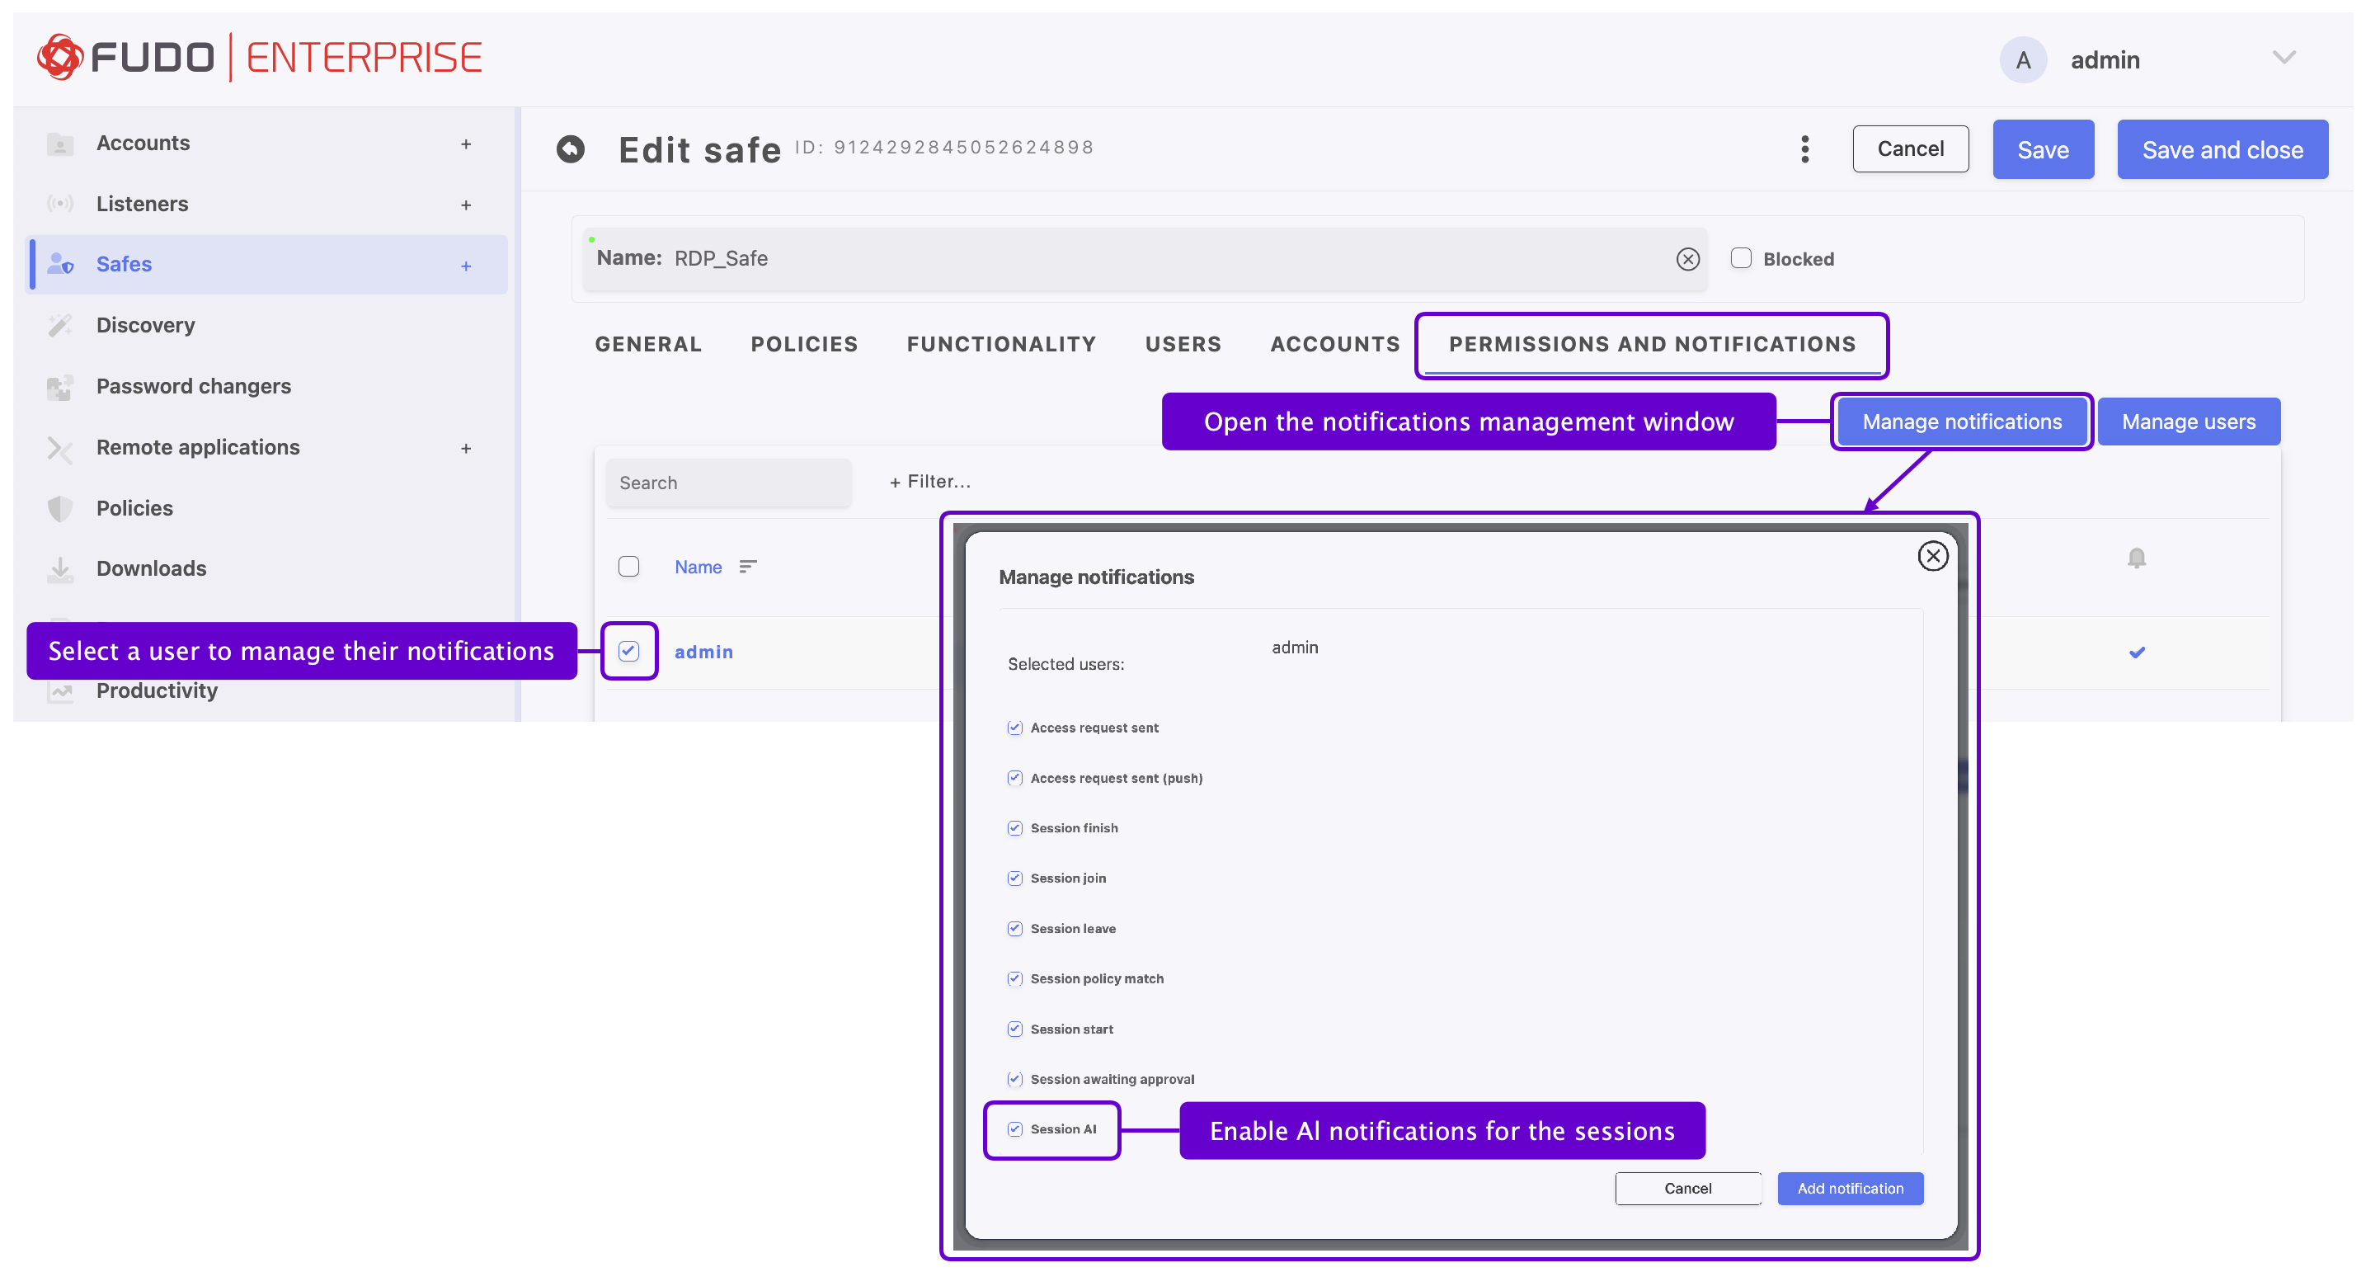Viewport: 2366px width, 1272px height.
Task: Open Downloads from the sidebar
Action: coord(151,568)
